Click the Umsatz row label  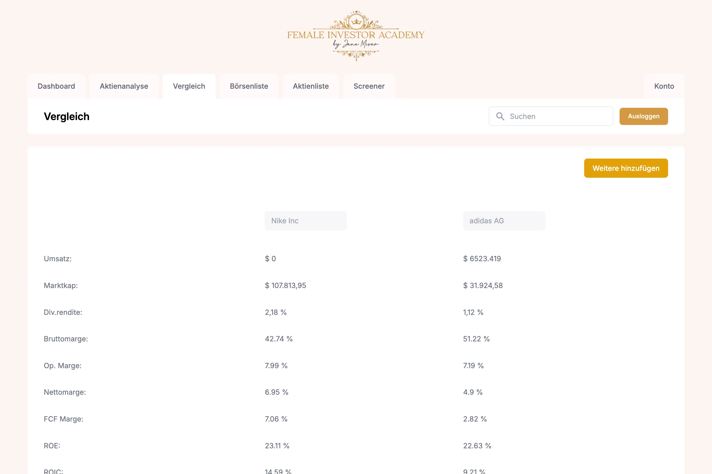[x=58, y=258]
